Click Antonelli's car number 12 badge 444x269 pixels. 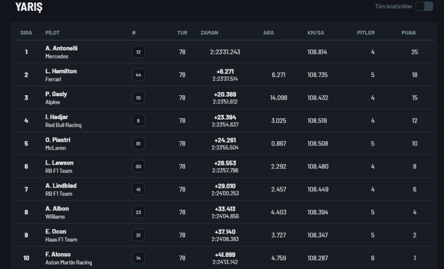[x=138, y=52]
